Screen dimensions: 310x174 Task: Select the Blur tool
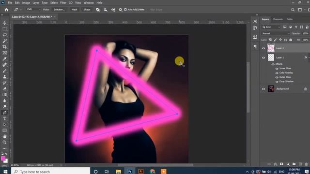tap(4, 101)
